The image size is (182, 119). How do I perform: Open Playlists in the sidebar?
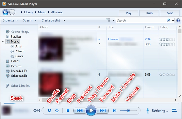tap(13, 37)
